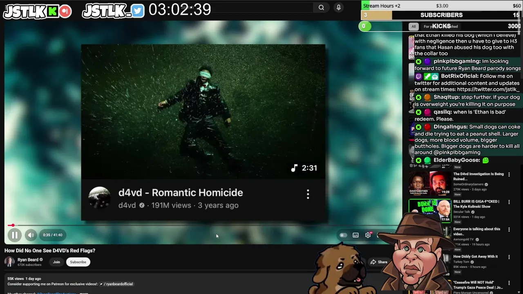
Task: Click qasilq username in chat
Action: click(x=443, y=112)
